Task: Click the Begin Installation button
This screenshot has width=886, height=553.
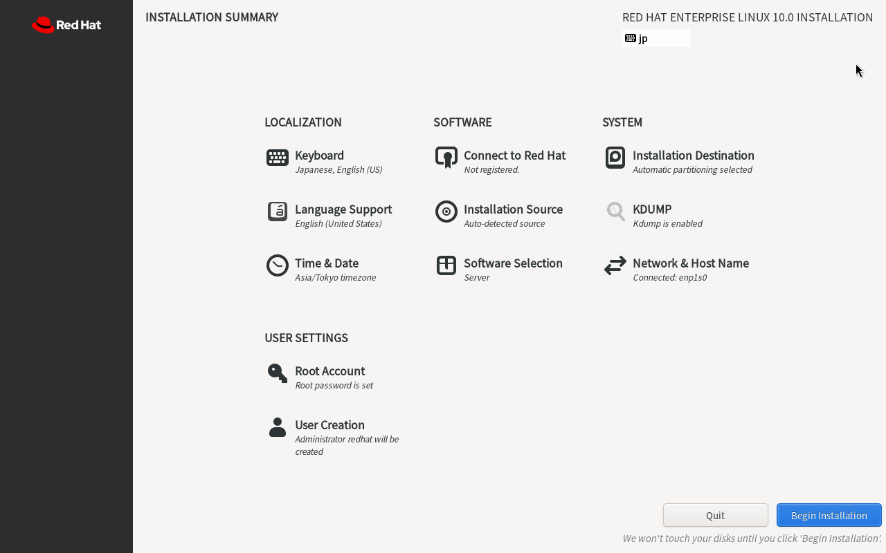Action: (x=829, y=515)
